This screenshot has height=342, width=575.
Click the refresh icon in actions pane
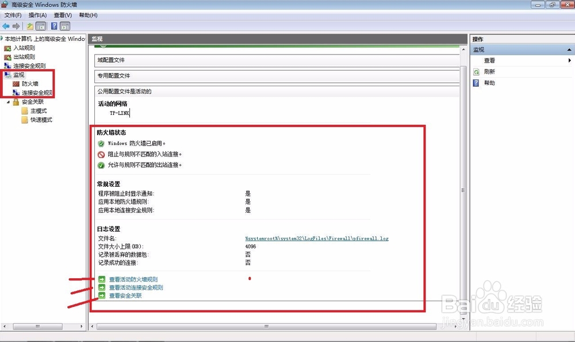click(x=476, y=72)
